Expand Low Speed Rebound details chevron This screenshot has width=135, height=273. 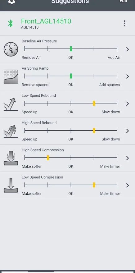click(128, 104)
